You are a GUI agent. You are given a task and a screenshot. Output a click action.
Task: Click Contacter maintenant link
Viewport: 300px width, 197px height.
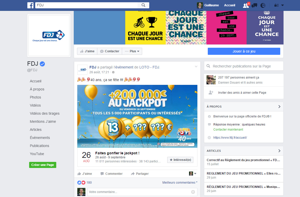click(228, 130)
